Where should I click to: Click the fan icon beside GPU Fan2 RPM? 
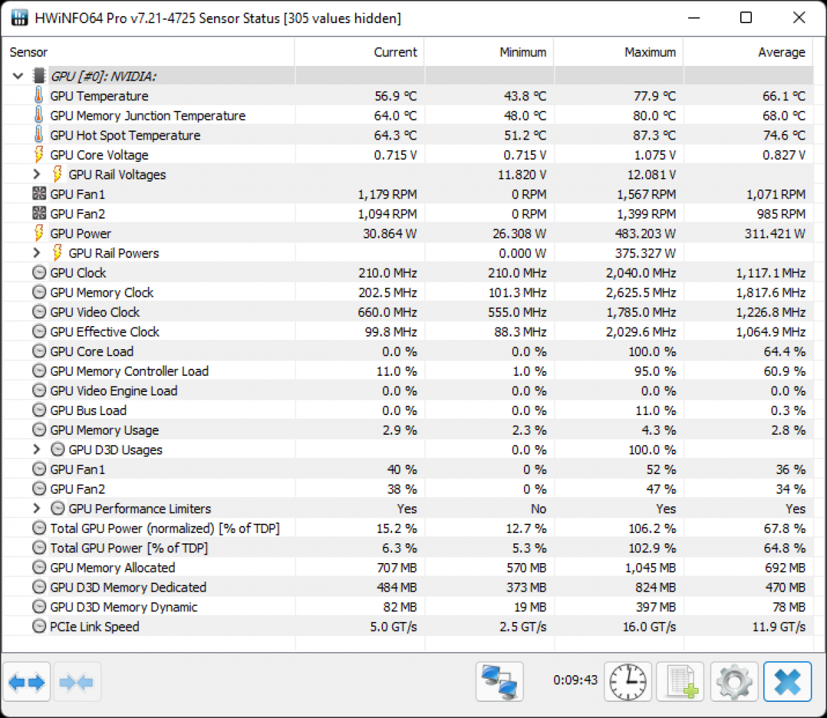39,213
